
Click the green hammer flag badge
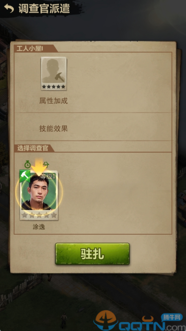[25, 176]
